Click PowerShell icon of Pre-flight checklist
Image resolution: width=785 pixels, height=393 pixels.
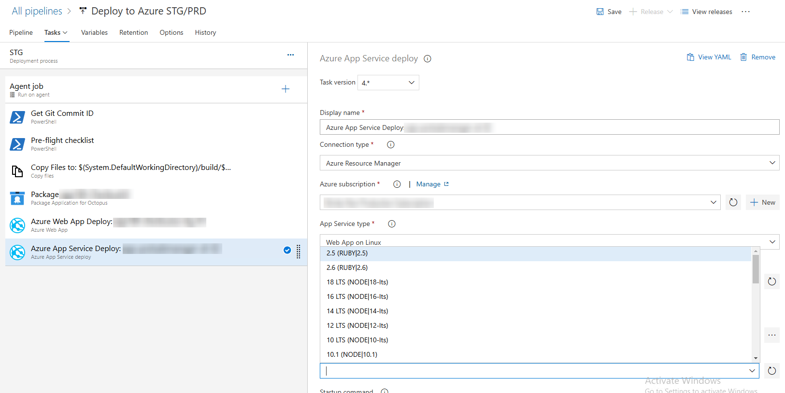click(x=17, y=144)
